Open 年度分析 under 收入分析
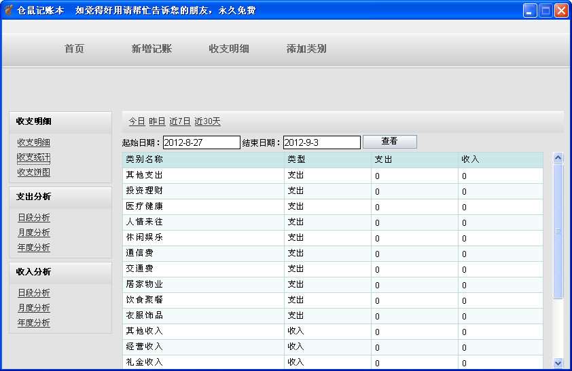 33,323
